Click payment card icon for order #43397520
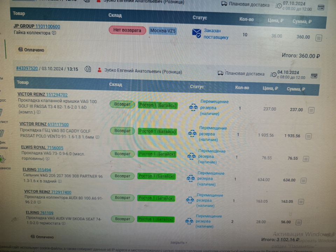Image resolution: width=336 pixels, height=252 pixels. (x=314, y=76)
